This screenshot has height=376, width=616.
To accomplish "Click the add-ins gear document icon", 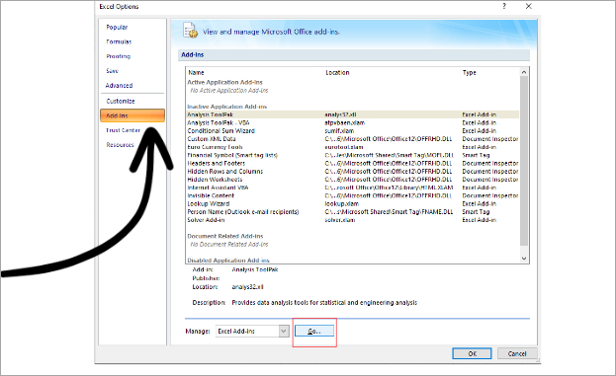I will (x=190, y=31).
